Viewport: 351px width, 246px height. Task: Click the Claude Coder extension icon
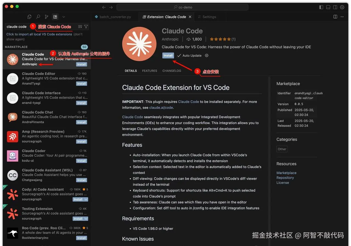point(13,156)
